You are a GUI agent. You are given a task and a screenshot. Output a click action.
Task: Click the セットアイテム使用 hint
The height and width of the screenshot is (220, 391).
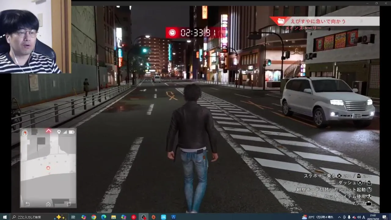[x=345, y=196]
